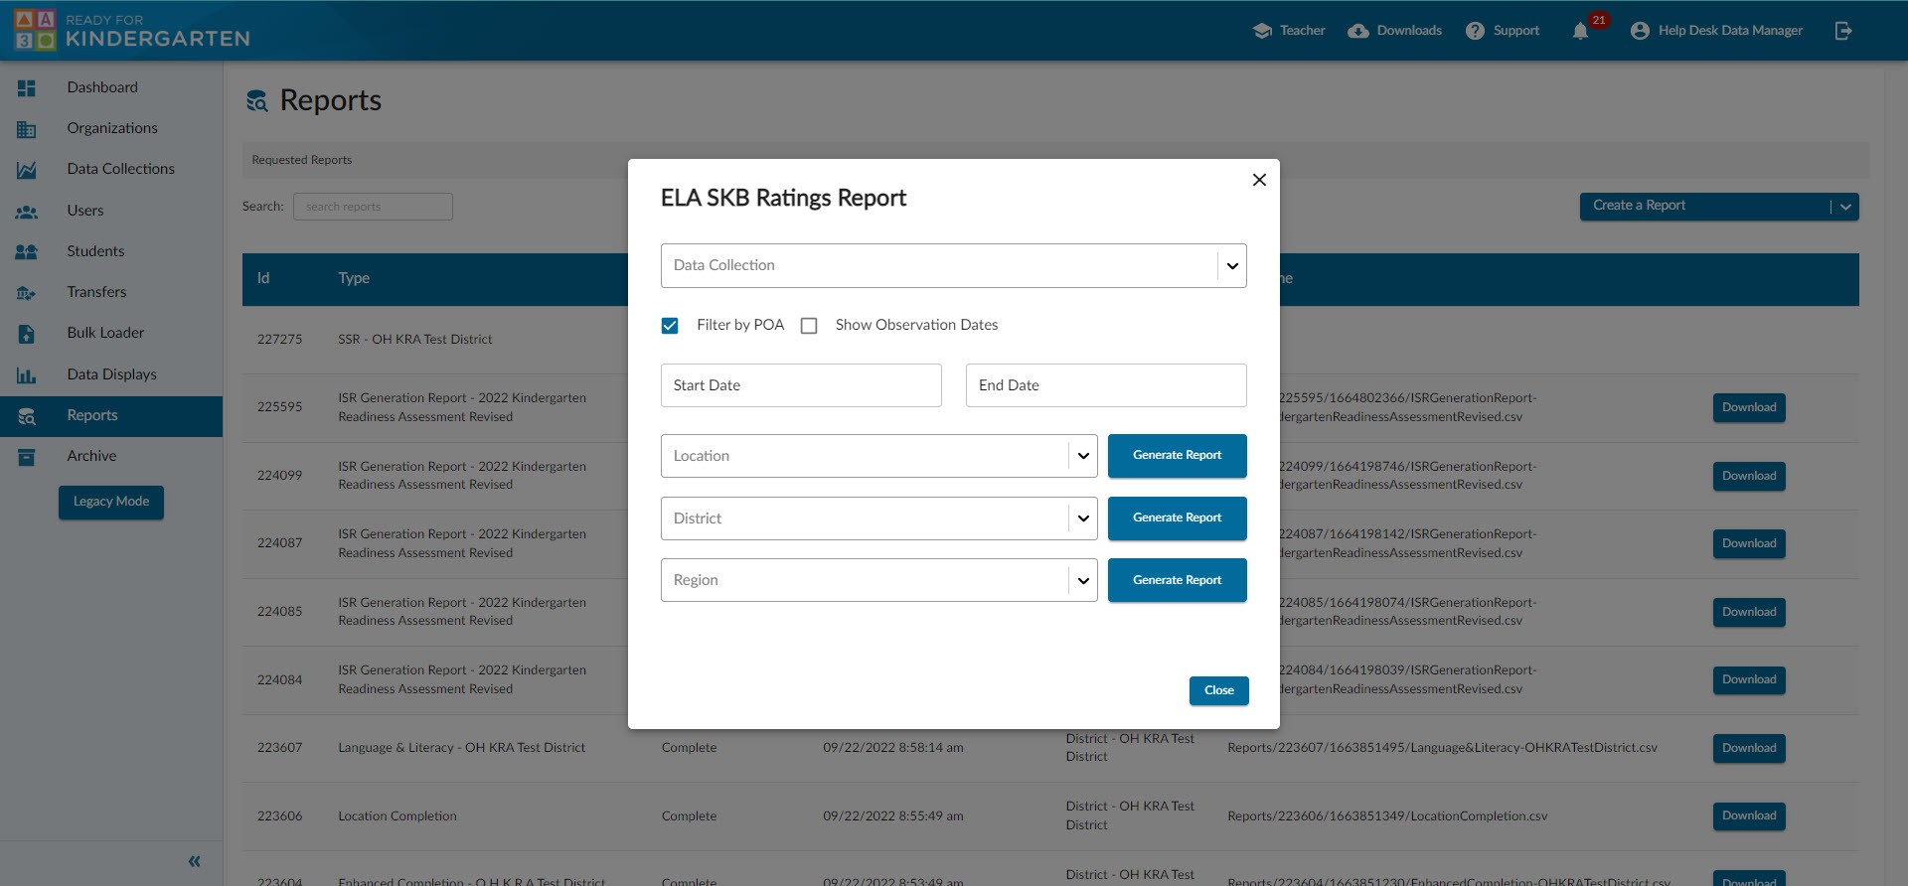Click the Close button in dialog
This screenshot has height=886, width=1908.
coord(1218,691)
